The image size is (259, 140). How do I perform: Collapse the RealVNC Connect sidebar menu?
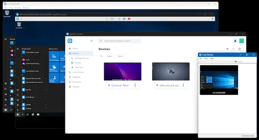click(92, 41)
